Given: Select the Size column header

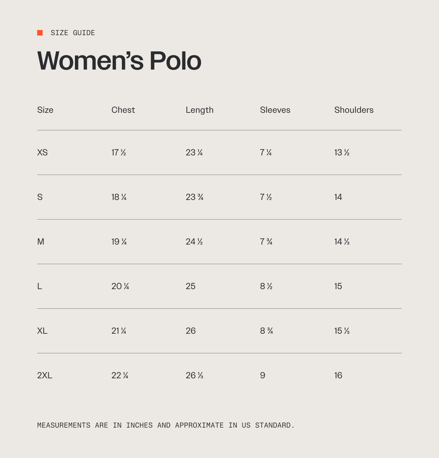Looking at the screenshot, I should [x=45, y=110].
